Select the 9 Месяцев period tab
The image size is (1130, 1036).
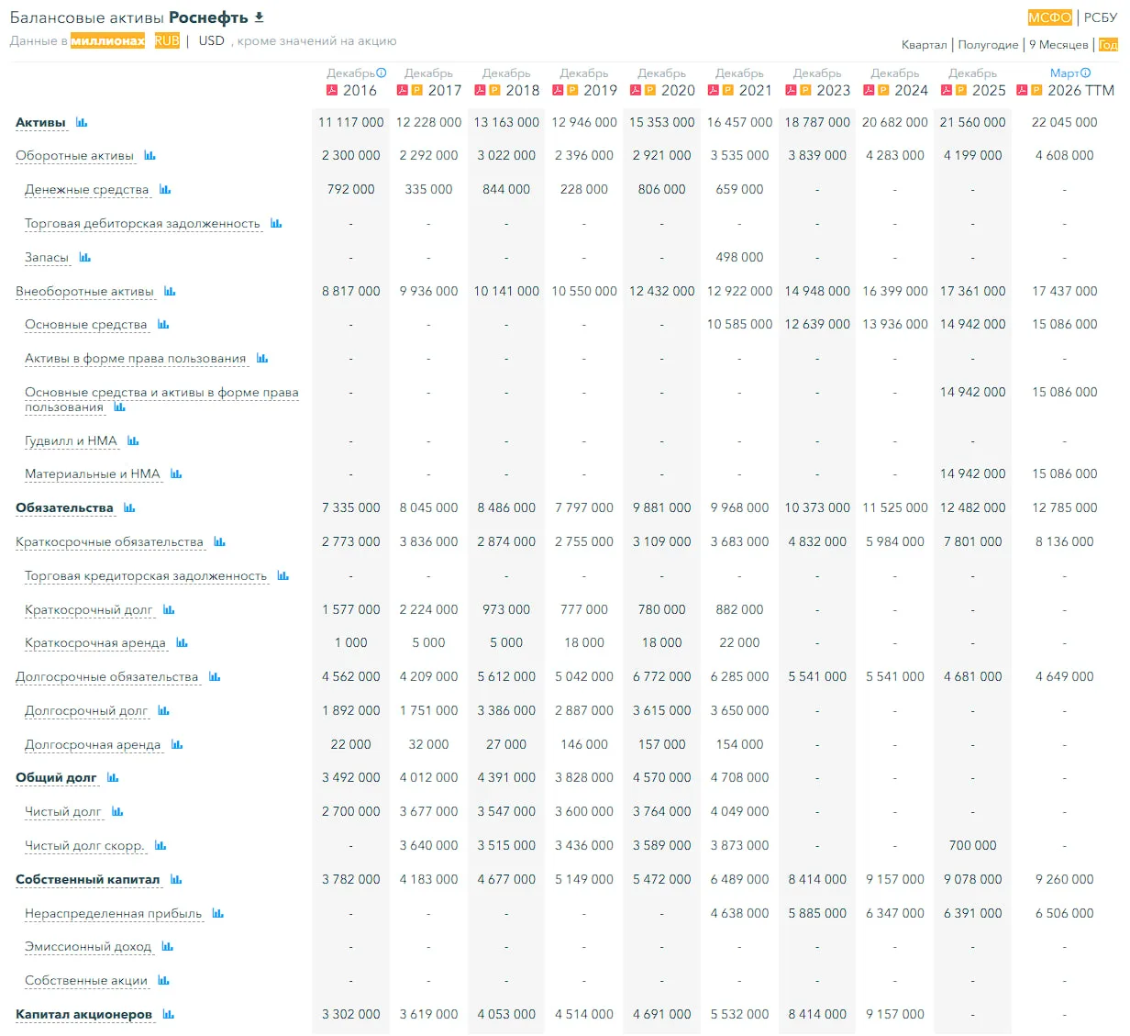[x=1058, y=44]
